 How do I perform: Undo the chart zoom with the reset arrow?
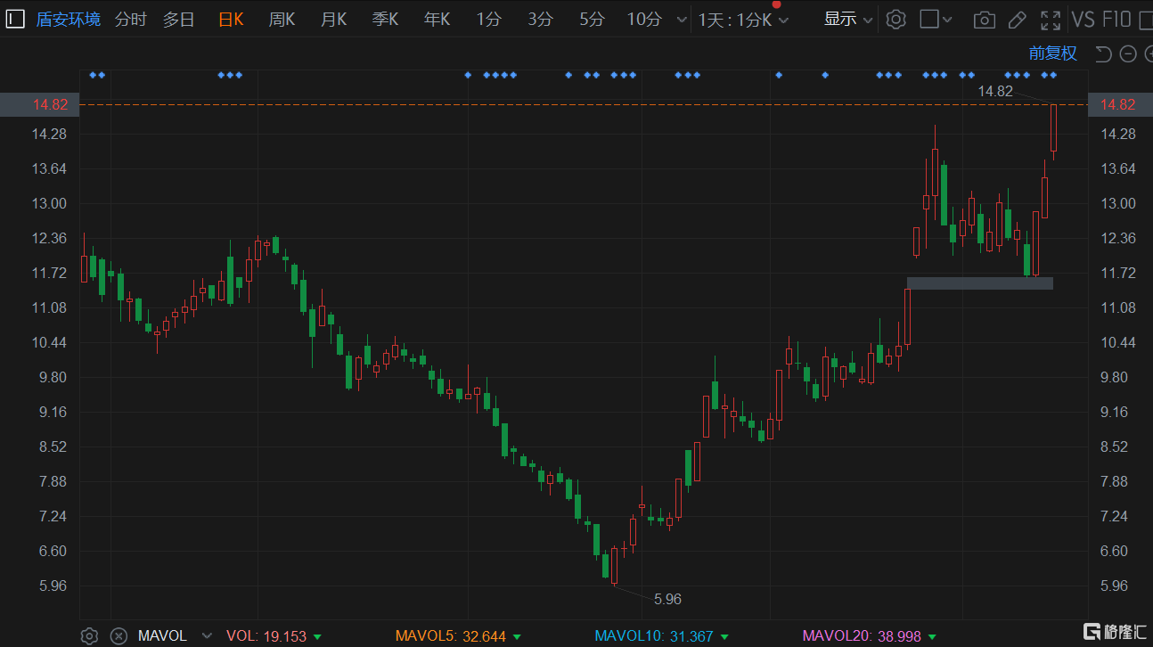point(1103,53)
